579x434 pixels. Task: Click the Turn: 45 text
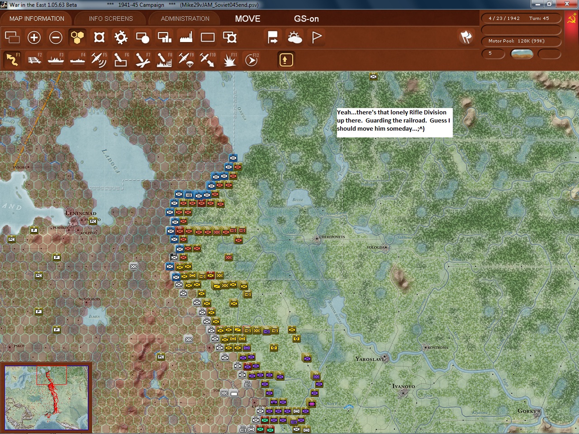(x=539, y=19)
